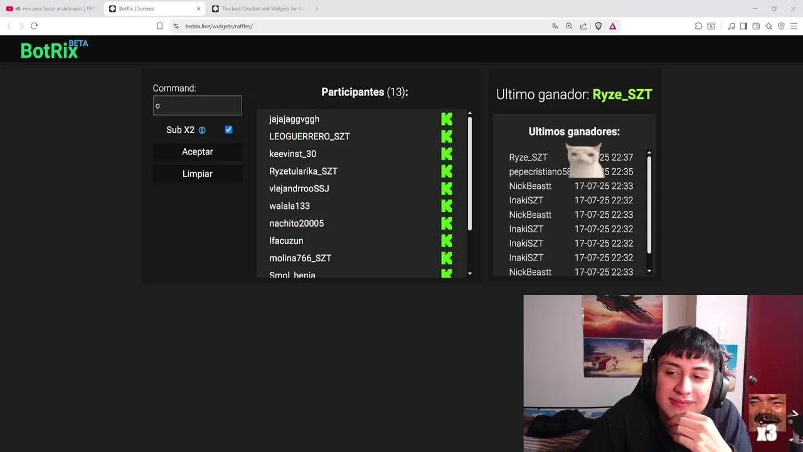Image resolution: width=803 pixels, height=452 pixels.
Task: Click Kick icon beside LEOGUERRERO_SZT
Action: 447,136
